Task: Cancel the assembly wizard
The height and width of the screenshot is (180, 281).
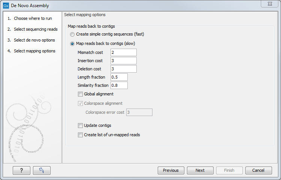Action: (259, 170)
